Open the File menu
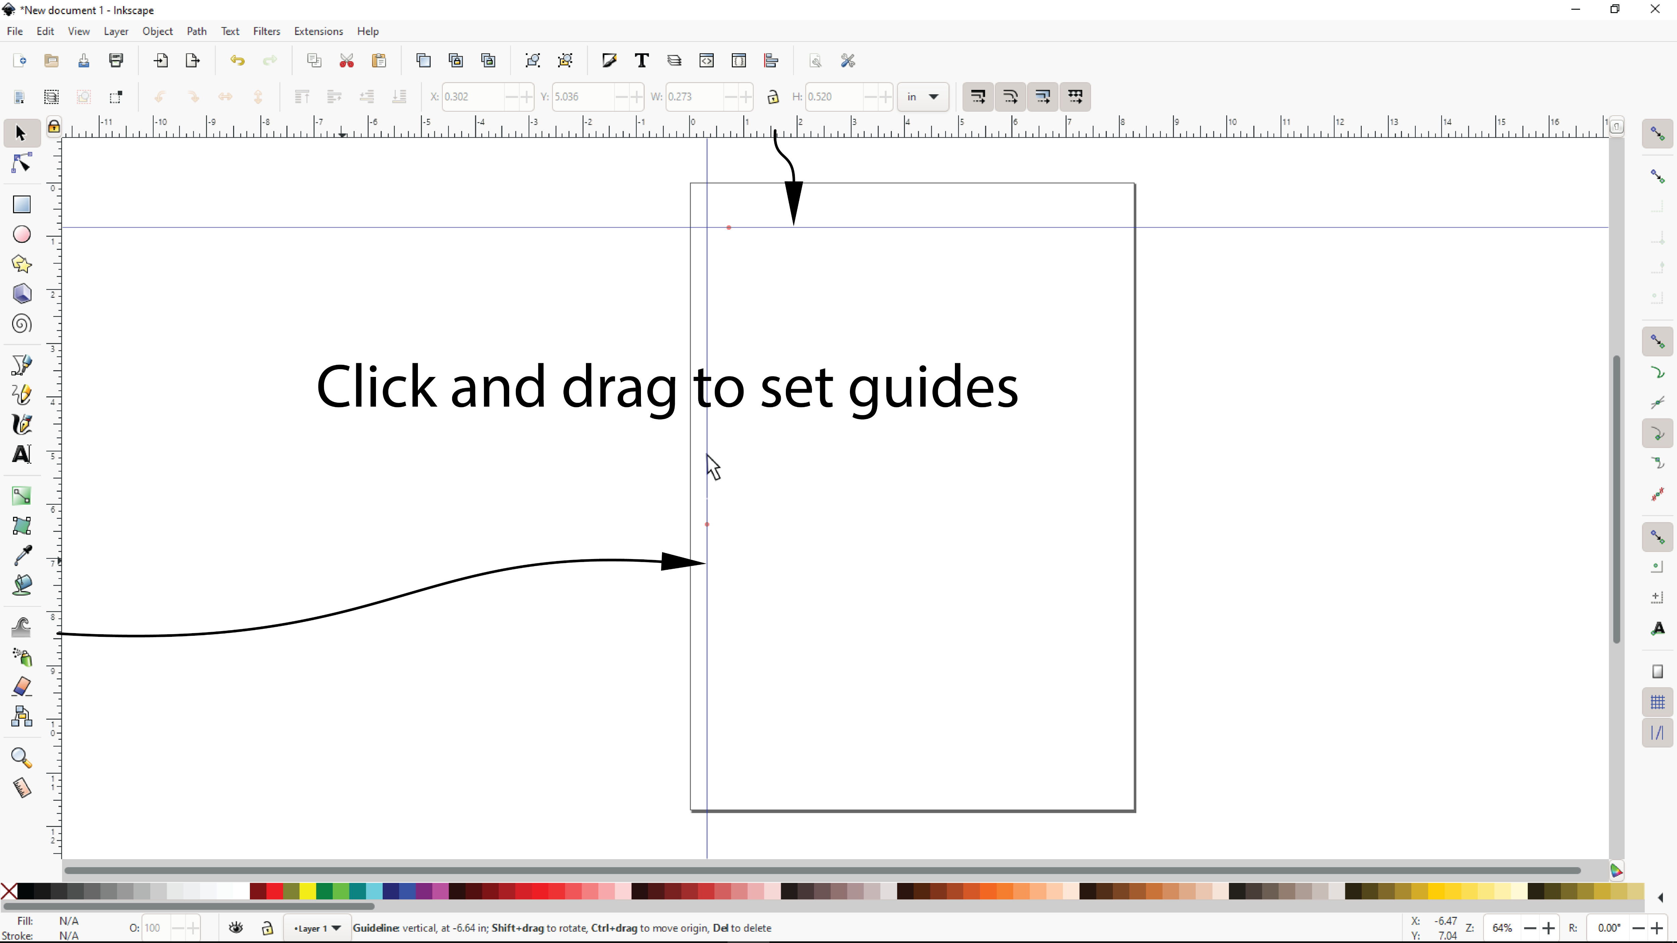The image size is (1677, 943). pyautogui.click(x=15, y=31)
